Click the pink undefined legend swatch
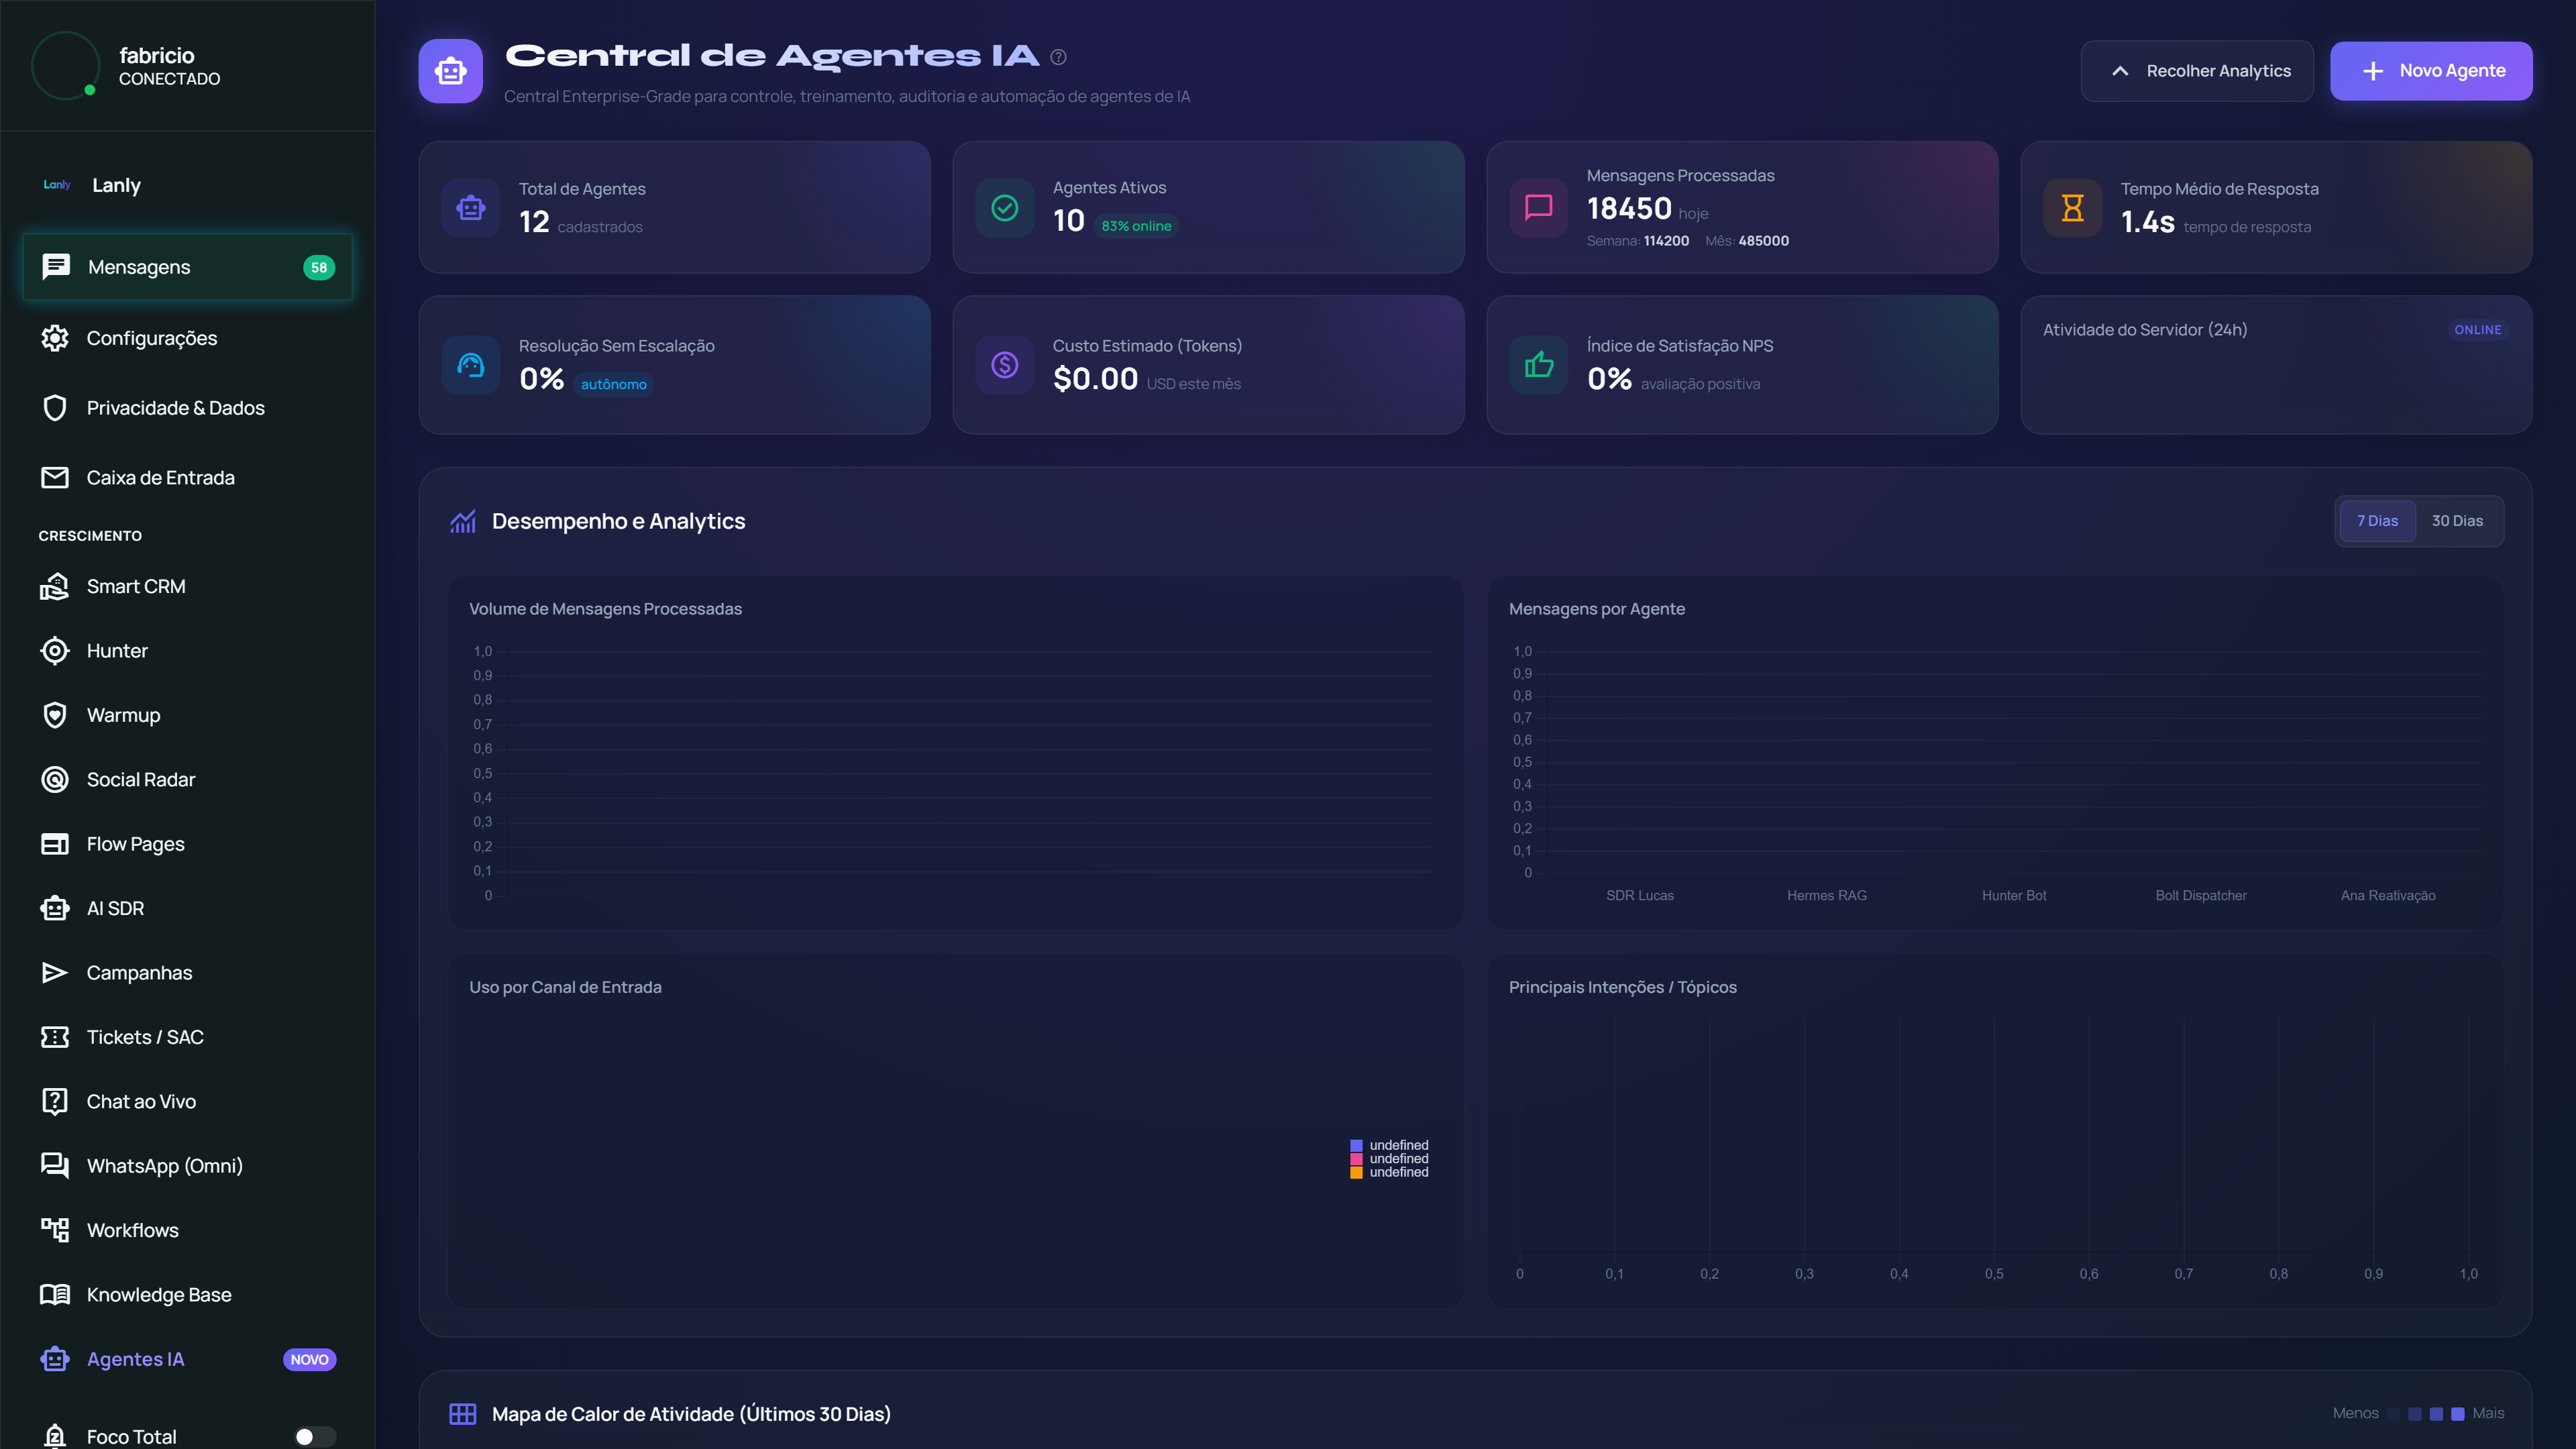Viewport: 2576px width, 1449px height. [1356, 1159]
